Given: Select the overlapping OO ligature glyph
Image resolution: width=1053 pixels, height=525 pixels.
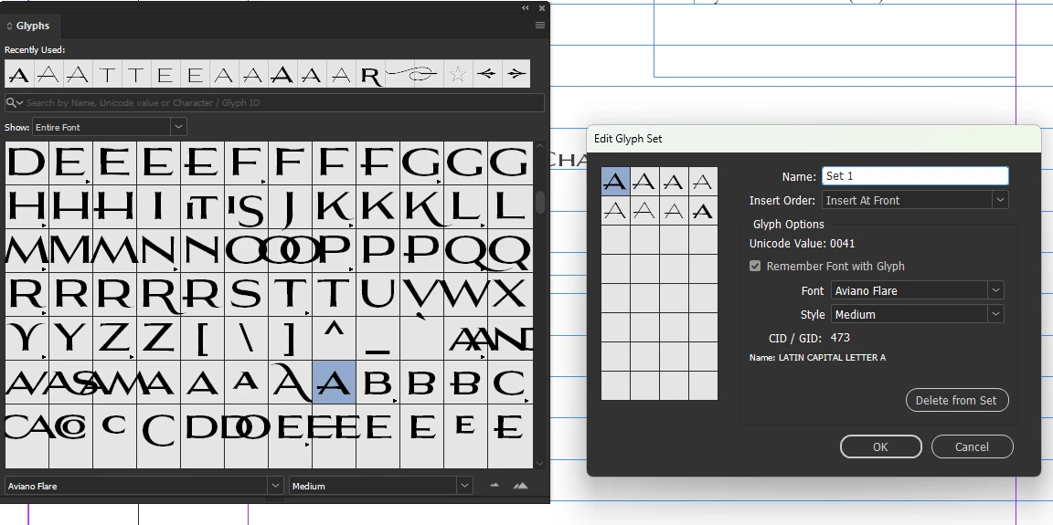Looking at the screenshot, I should point(290,251).
